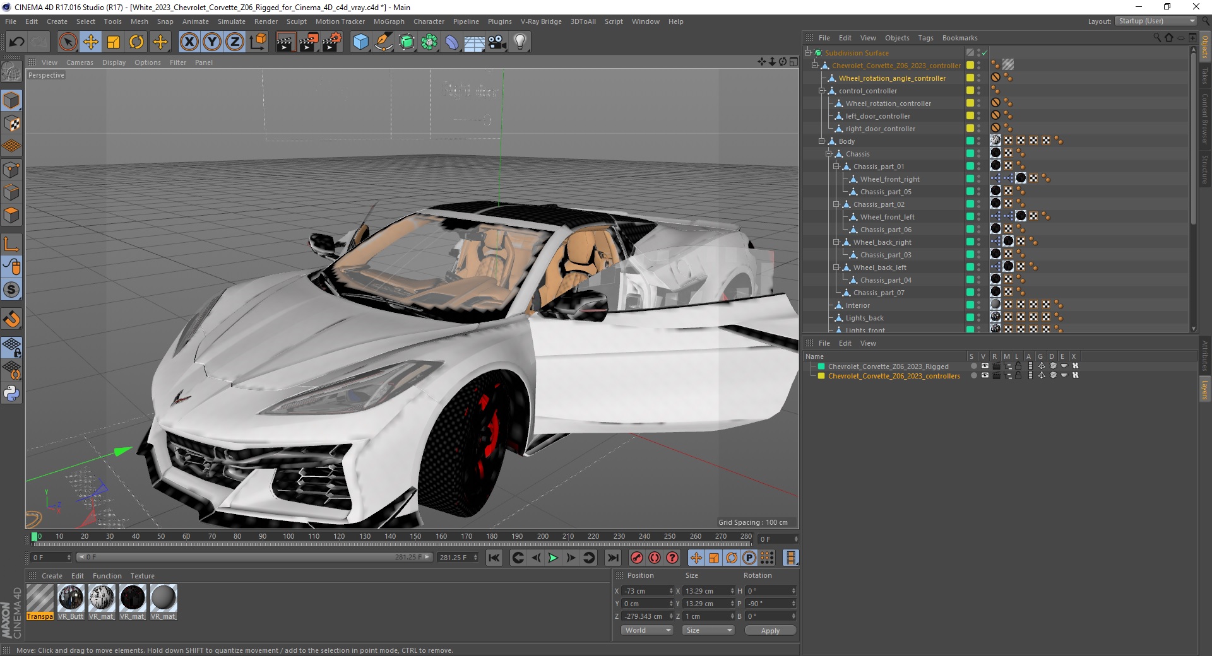This screenshot has width=1212, height=656.
Task: Toggle parameter keyframe recording P icon
Action: pos(749,558)
